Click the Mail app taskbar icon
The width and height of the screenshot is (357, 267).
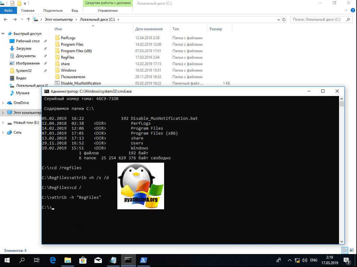pyautogui.click(x=98, y=260)
